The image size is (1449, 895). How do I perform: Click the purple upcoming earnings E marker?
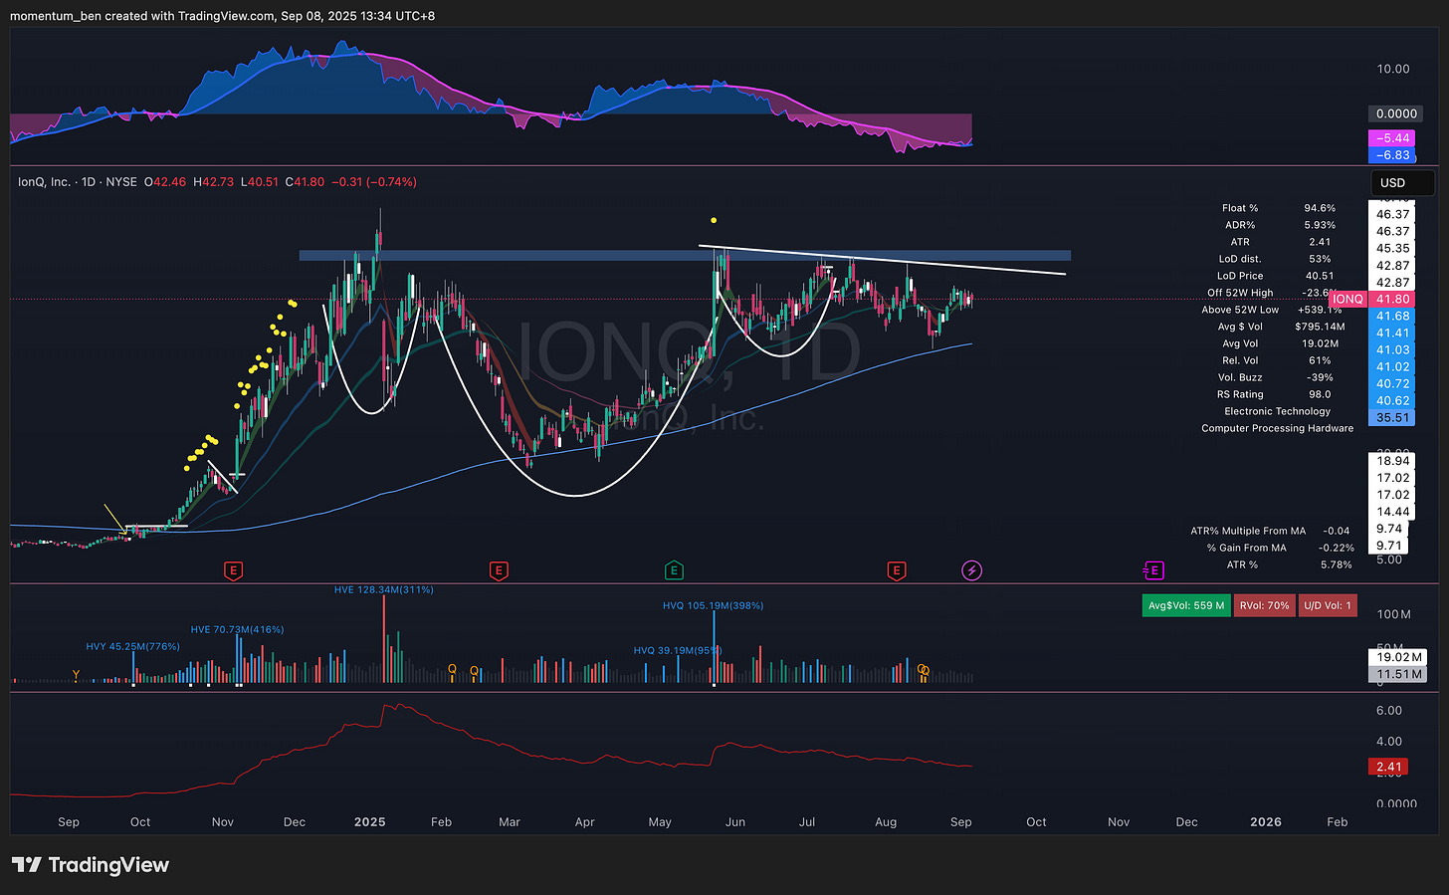(1152, 570)
